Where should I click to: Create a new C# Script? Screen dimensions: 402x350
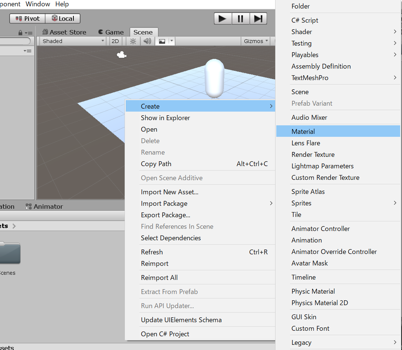pos(338,20)
